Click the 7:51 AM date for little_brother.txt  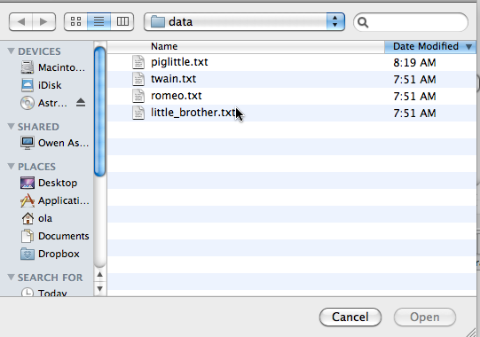point(414,114)
